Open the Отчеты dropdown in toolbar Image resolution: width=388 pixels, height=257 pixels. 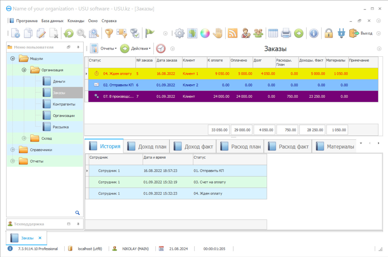tap(108, 48)
